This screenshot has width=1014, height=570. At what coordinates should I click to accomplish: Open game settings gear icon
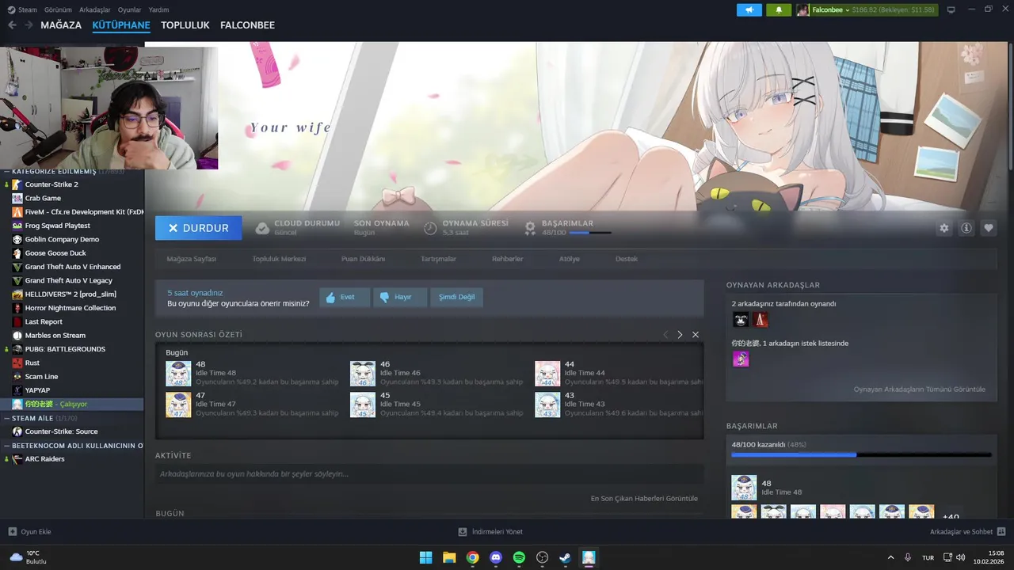point(944,228)
